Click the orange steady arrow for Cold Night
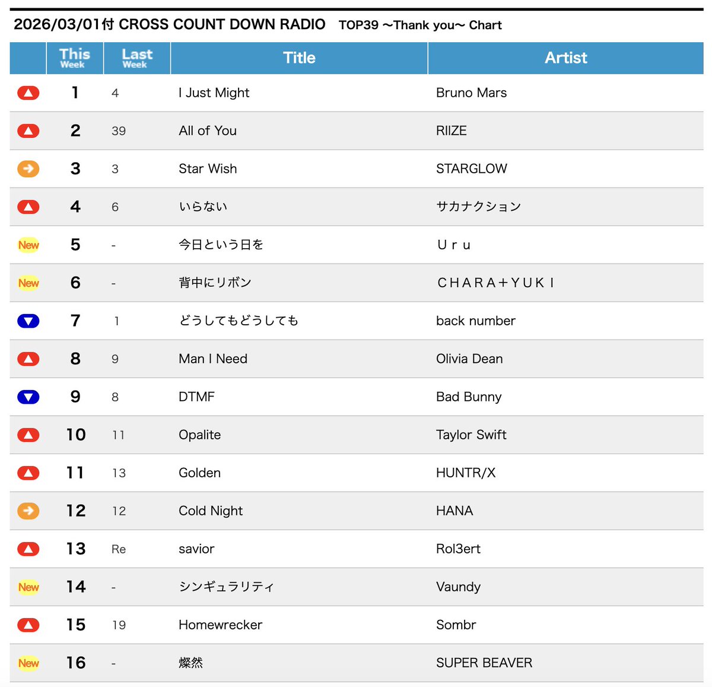Screen dimensions: 712x687 click(x=28, y=511)
